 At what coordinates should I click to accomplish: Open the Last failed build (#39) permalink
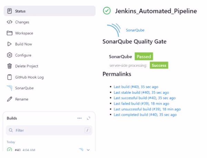click(141, 104)
